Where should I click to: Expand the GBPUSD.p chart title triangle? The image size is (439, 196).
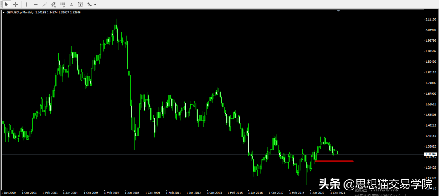click(4, 12)
